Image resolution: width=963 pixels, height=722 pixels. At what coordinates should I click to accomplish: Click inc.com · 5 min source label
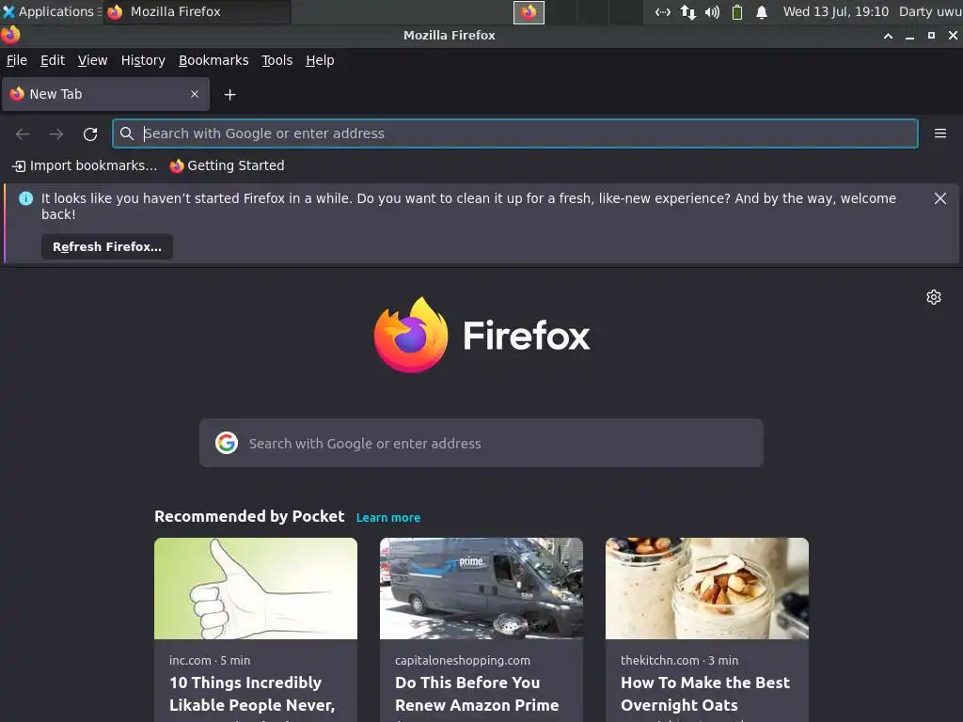(210, 661)
